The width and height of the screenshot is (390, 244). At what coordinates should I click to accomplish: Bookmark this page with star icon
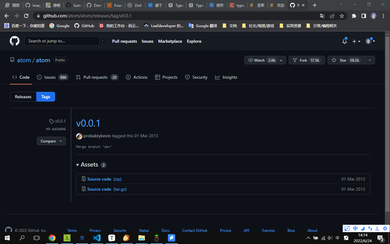[342, 16]
